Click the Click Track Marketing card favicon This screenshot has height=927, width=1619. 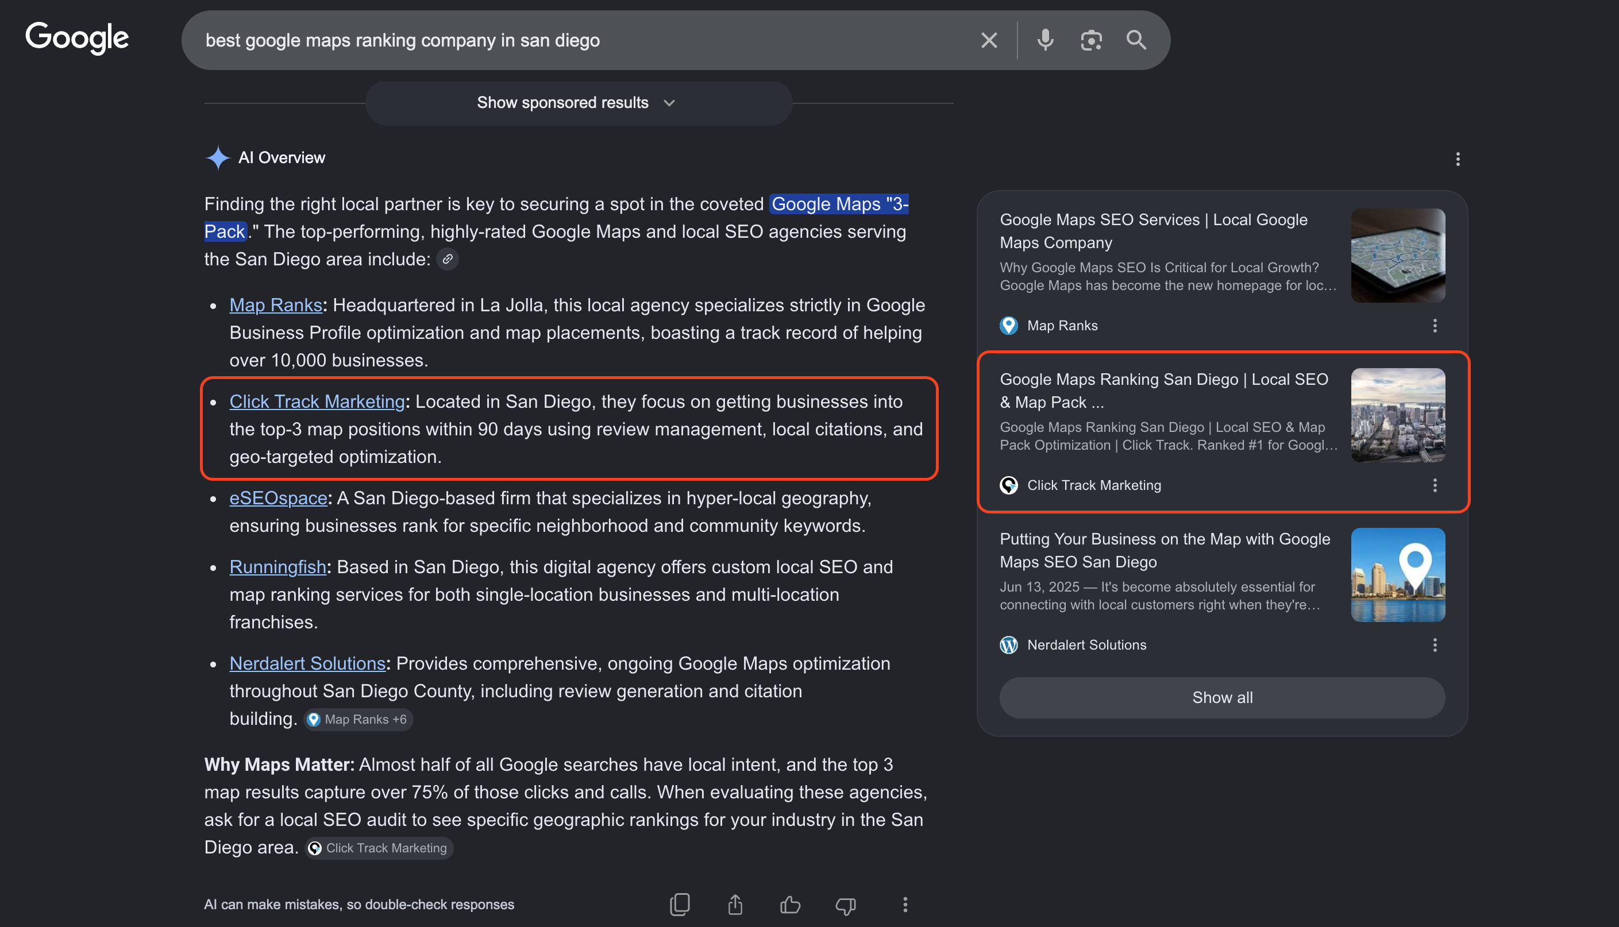tap(1008, 485)
